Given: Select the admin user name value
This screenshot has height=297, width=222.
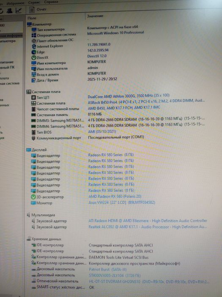Looking at the screenshot, I should (93, 67).
